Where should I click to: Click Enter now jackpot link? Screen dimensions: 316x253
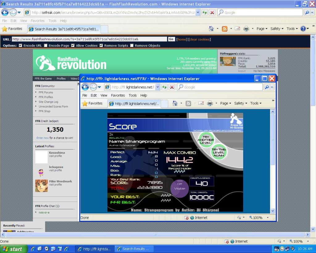click(x=43, y=138)
